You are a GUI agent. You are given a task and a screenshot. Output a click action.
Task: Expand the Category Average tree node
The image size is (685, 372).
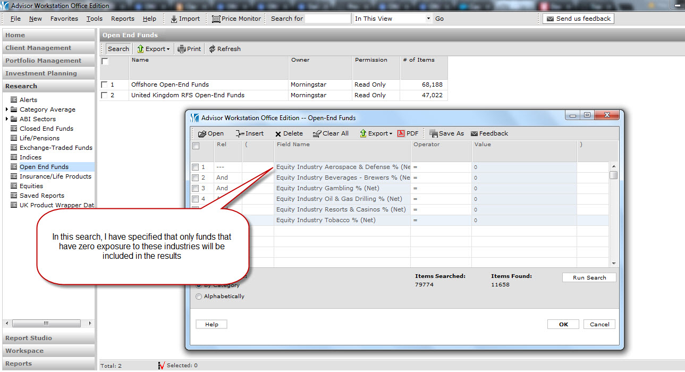tap(7, 109)
